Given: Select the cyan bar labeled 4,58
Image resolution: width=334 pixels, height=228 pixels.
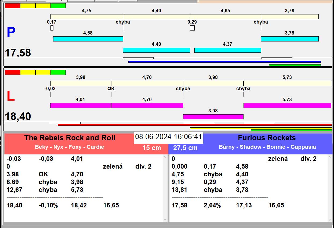Looking at the screenshot, I should [x=88, y=39].
